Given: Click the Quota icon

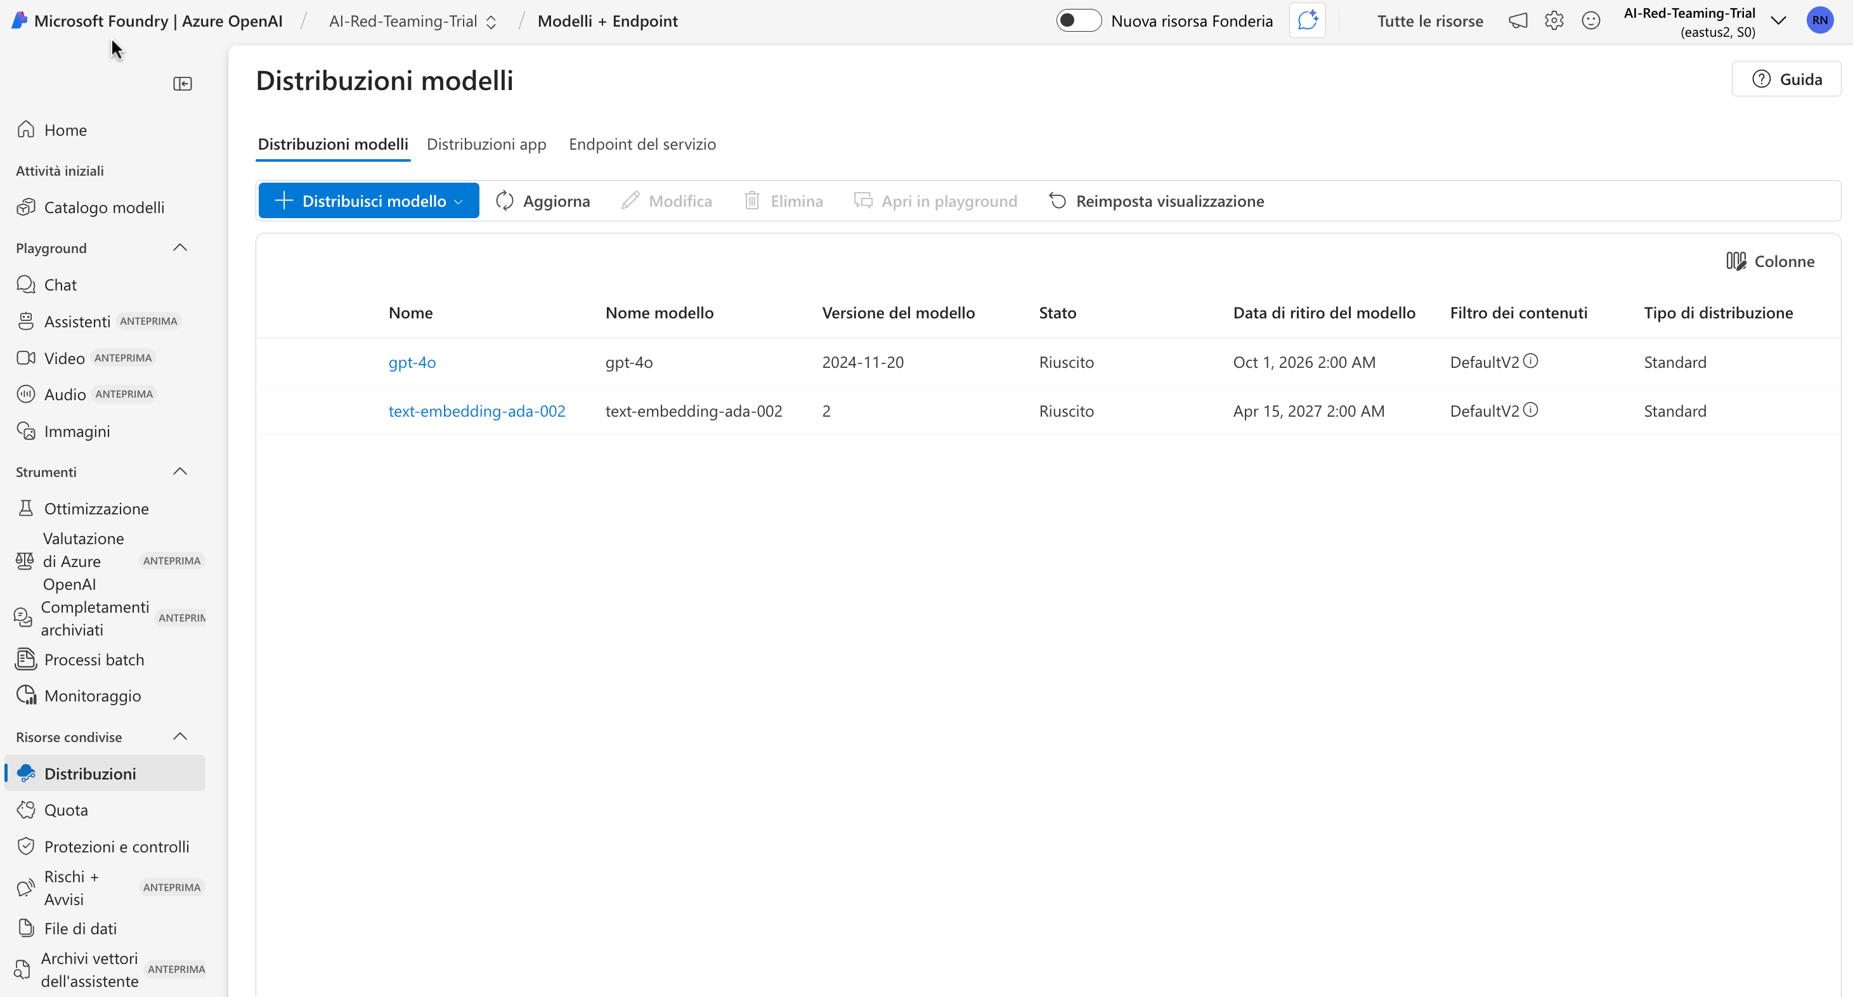Looking at the screenshot, I should pyautogui.click(x=26, y=810).
